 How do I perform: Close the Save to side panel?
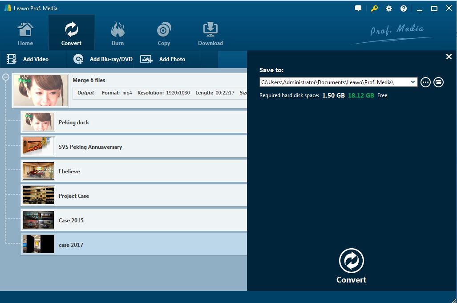click(449, 57)
